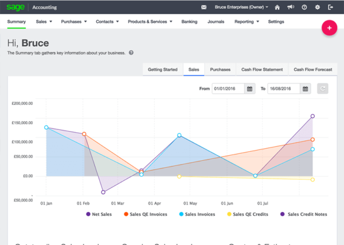Switch to the Purchases chart tab
344x245 pixels.
220,69
